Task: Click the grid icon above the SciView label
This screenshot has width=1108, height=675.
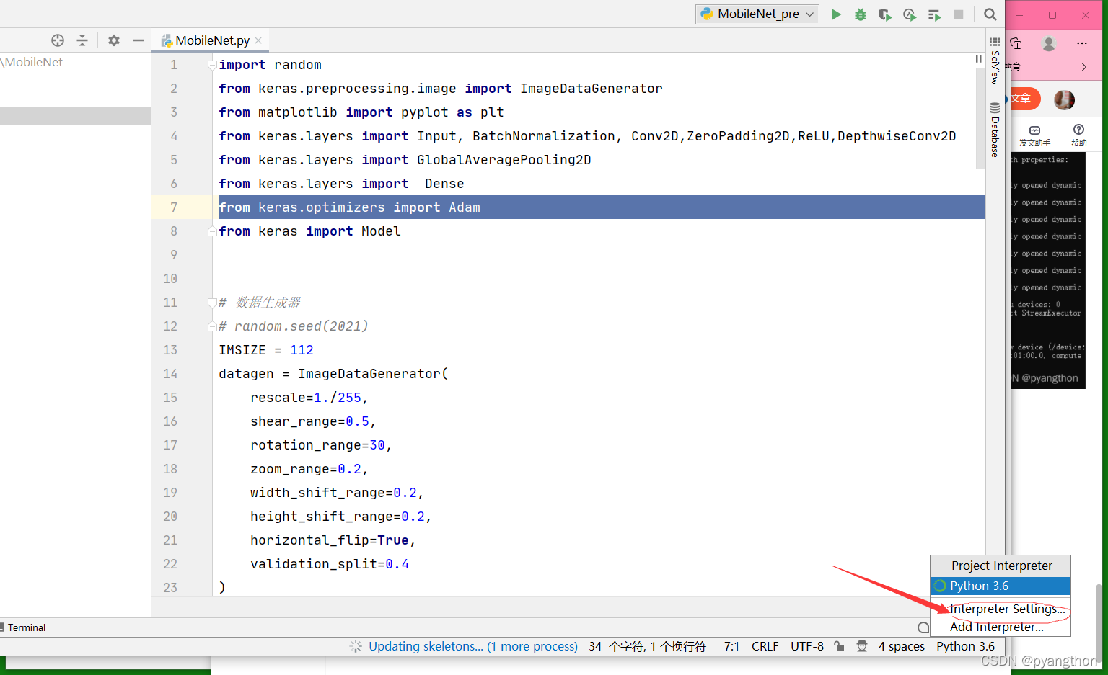Action: coord(995,42)
